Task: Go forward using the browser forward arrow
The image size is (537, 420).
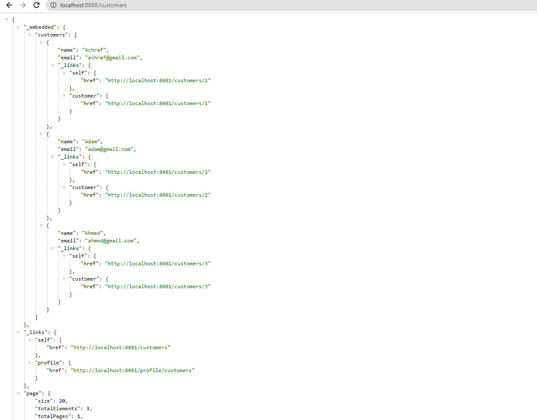Action: [x=23, y=5]
